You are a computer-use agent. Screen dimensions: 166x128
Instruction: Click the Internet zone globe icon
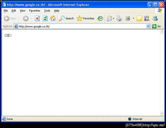129,119
